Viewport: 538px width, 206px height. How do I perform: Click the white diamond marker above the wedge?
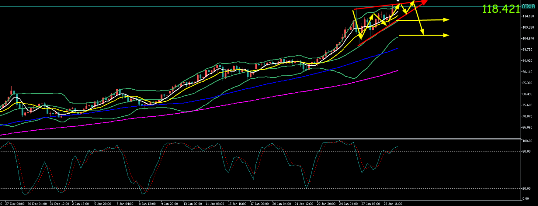click(x=398, y=1)
